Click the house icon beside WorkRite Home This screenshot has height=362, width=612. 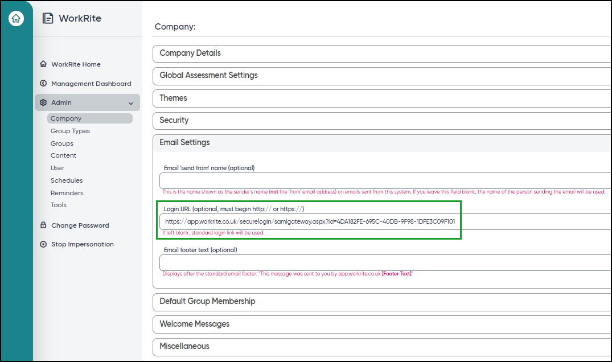coord(43,64)
